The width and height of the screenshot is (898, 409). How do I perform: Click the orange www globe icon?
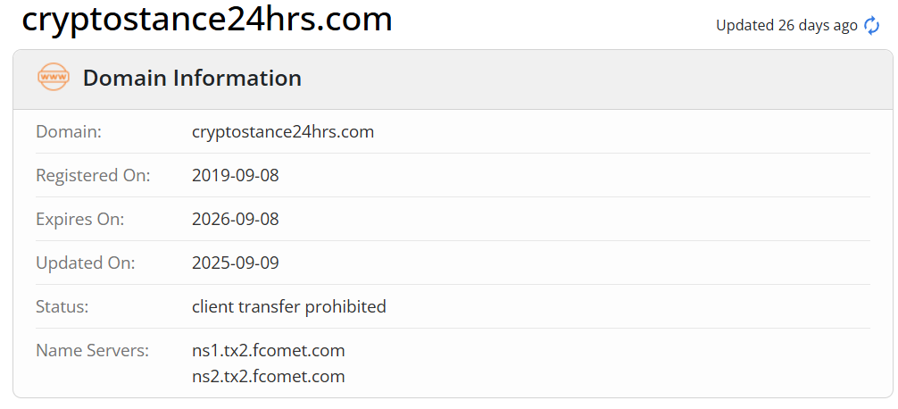coord(54,78)
